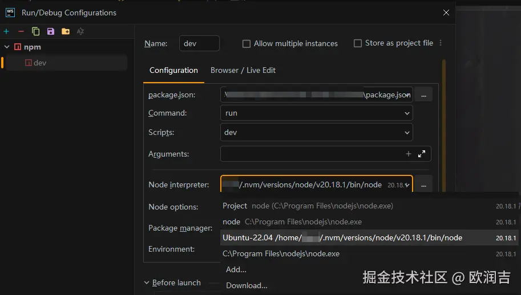Screen dimensions: 521x295
Task: Collapse the Before launch section
Action: tap(147, 282)
